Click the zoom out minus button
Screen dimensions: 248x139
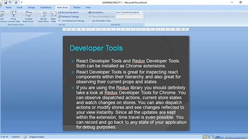point(224,137)
